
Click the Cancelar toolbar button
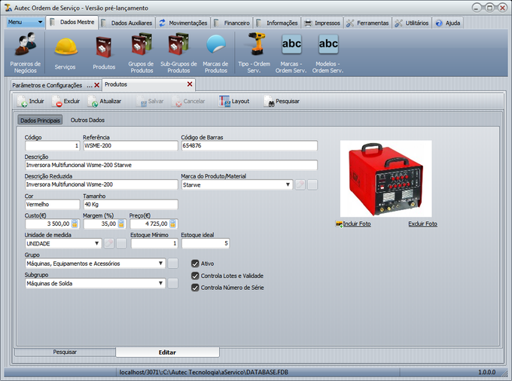click(x=188, y=101)
